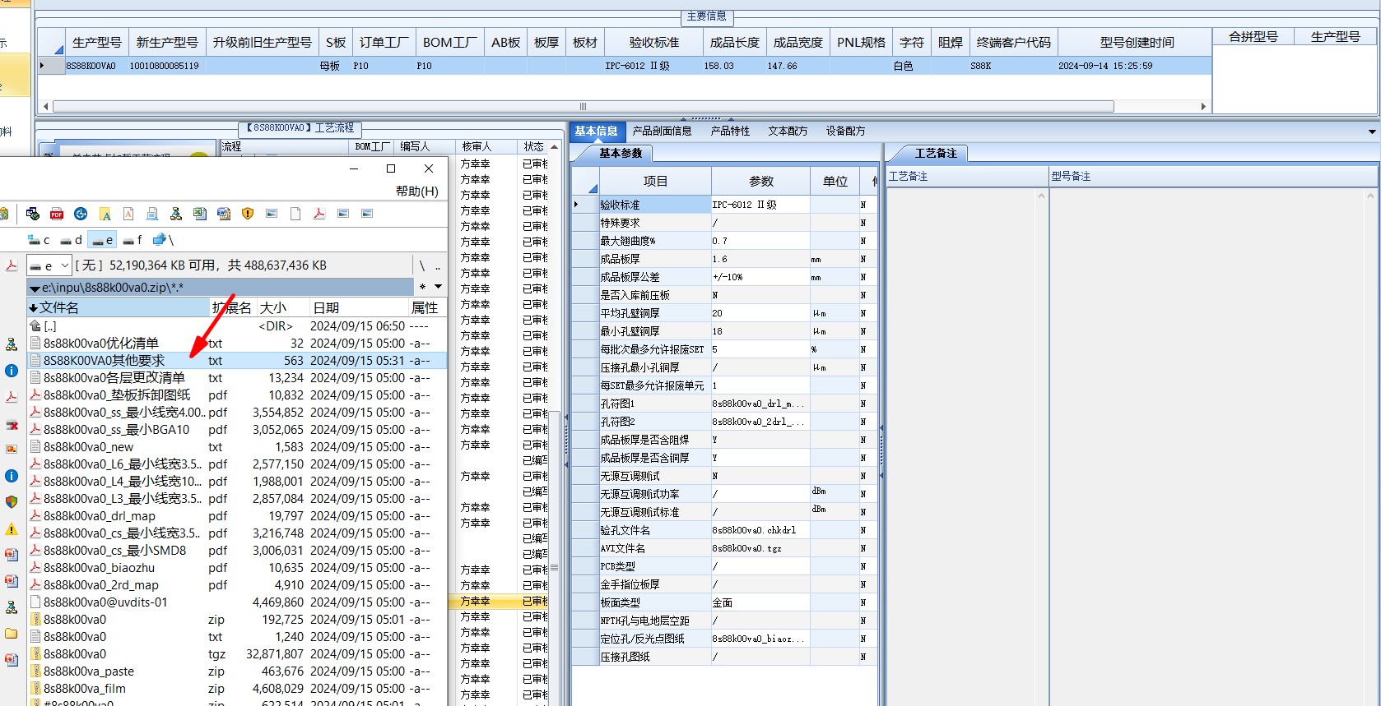Select the 基本参数 sub-tab
1381x706 pixels.
621,153
